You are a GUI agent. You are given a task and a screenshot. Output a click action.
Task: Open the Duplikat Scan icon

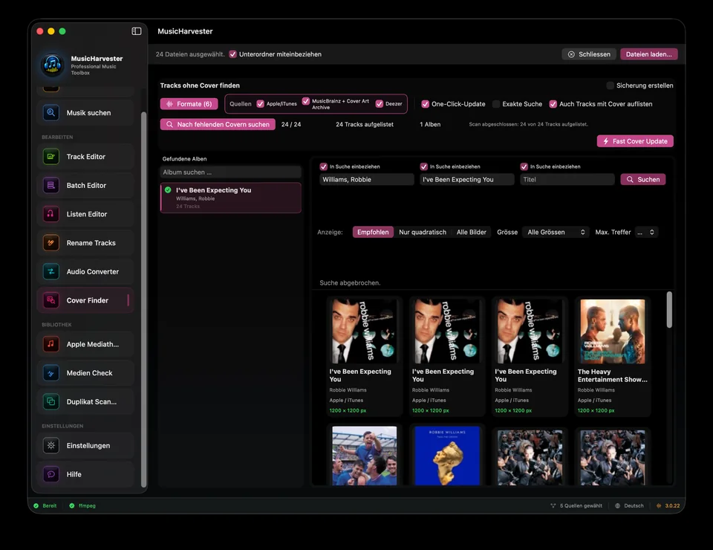click(51, 401)
